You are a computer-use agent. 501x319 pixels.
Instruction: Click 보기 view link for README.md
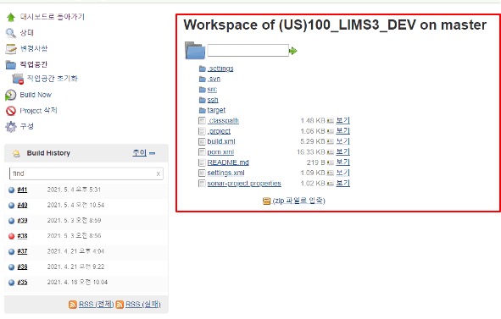342,162
